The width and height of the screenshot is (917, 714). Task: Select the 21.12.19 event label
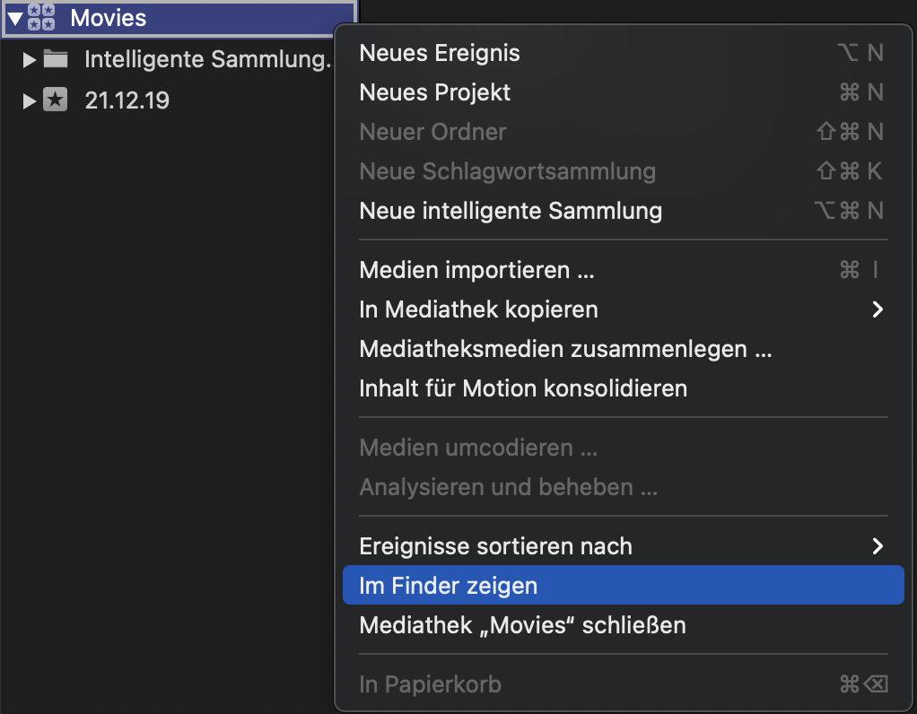[127, 100]
